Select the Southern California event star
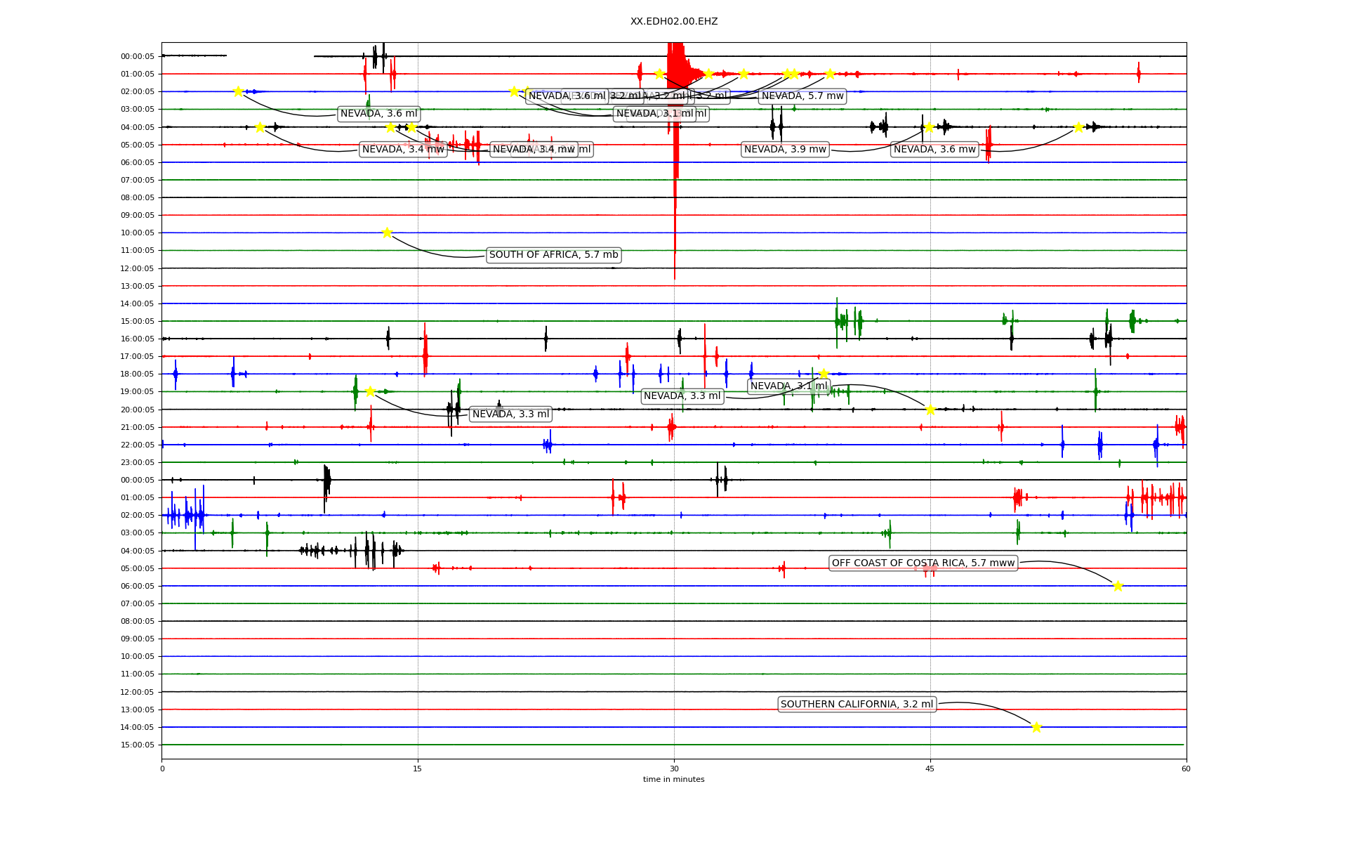The width and height of the screenshot is (1348, 843). click(x=1036, y=727)
